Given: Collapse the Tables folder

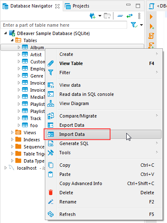Looking at the screenshot, I should (x=12, y=40).
